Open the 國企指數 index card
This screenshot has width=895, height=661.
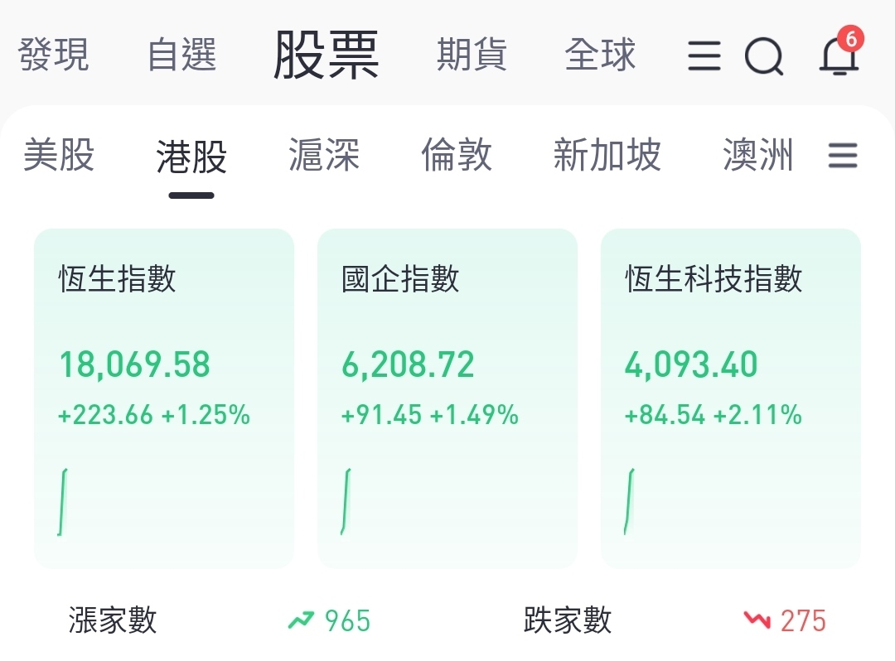447,398
